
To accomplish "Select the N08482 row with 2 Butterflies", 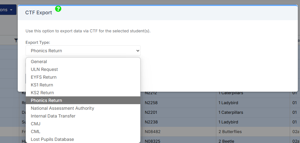I will pos(152,131).
